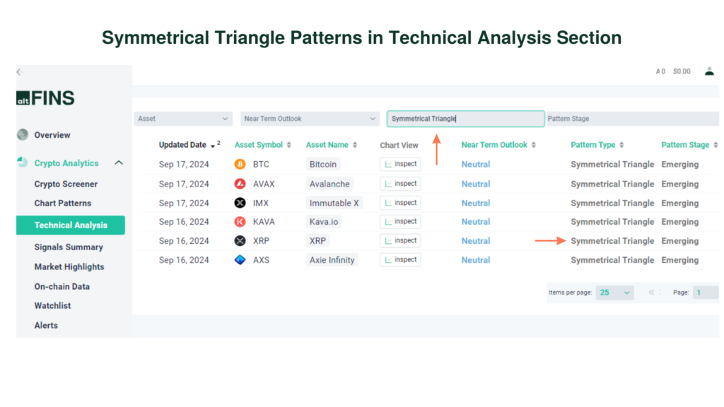Click the Immutable X IMX icon
Viewport: 724px width, 407px height.
point(240,202)
